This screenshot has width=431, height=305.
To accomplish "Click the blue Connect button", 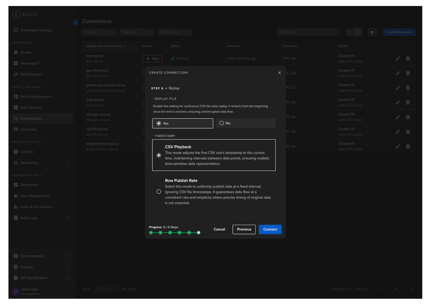I will point(270,229).
